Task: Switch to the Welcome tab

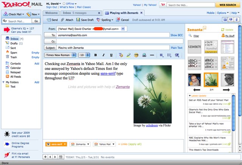Action: (51, 13)
